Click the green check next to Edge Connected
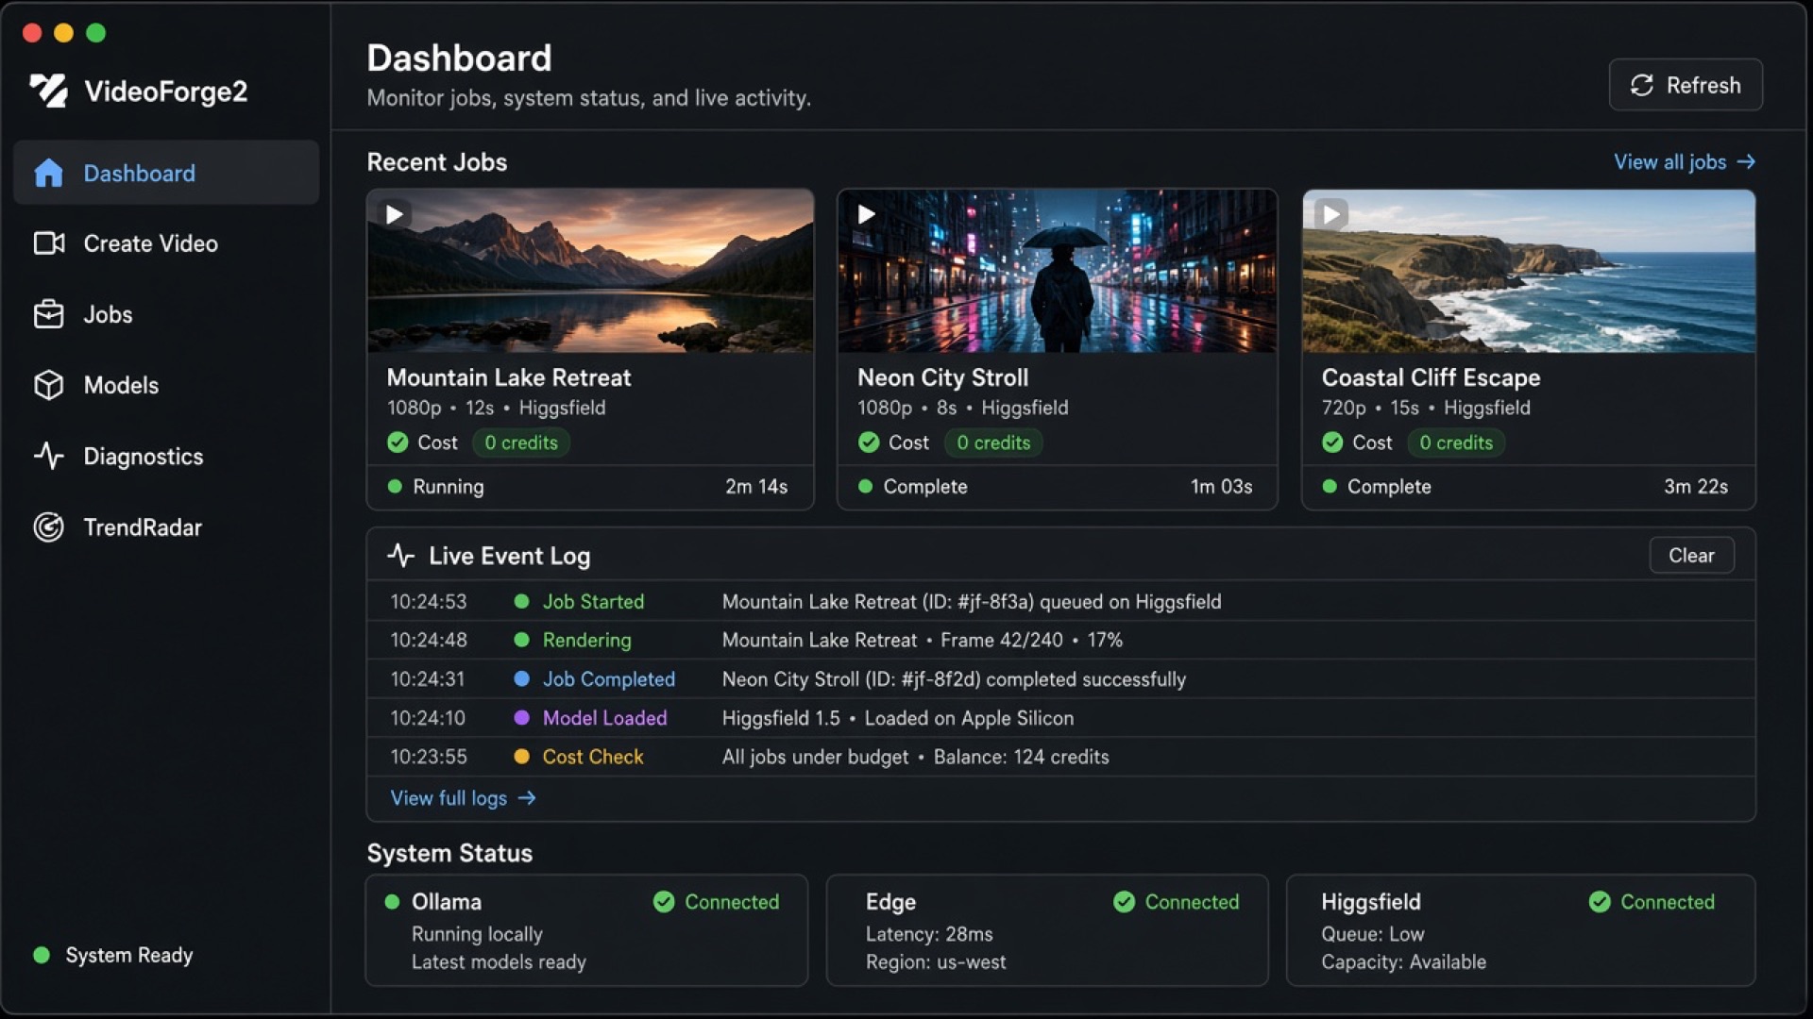This screenshot has height=1019, width=1813. coord(1124,902)
